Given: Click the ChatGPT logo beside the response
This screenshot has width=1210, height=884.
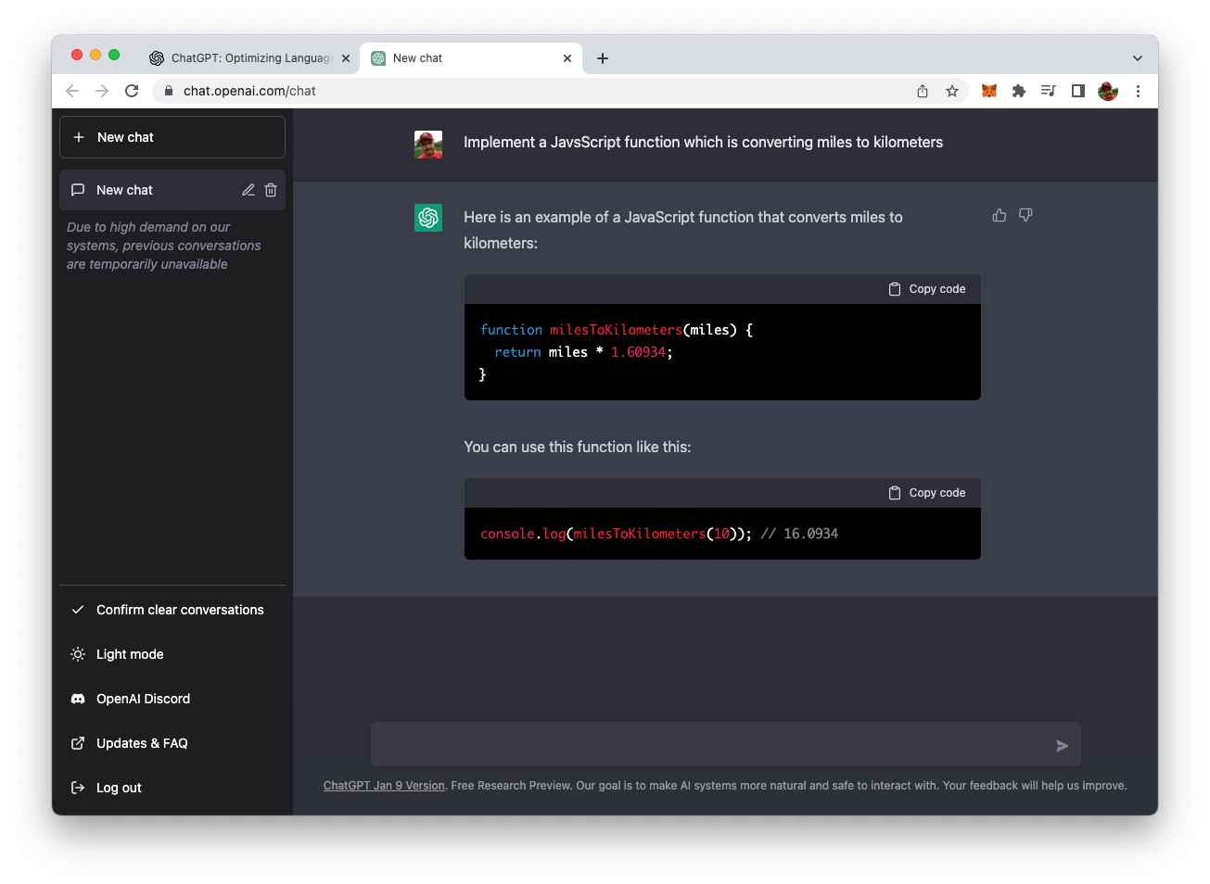Looking at the screenshot, I should (x=428, y=218).
